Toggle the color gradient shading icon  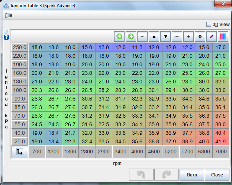pos(223,36)
